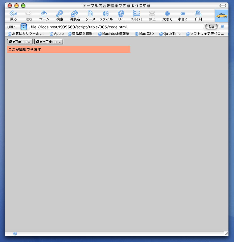The image size is (234, 242).
Task: View page source with ソース icon
Action: tap(90, 14)
